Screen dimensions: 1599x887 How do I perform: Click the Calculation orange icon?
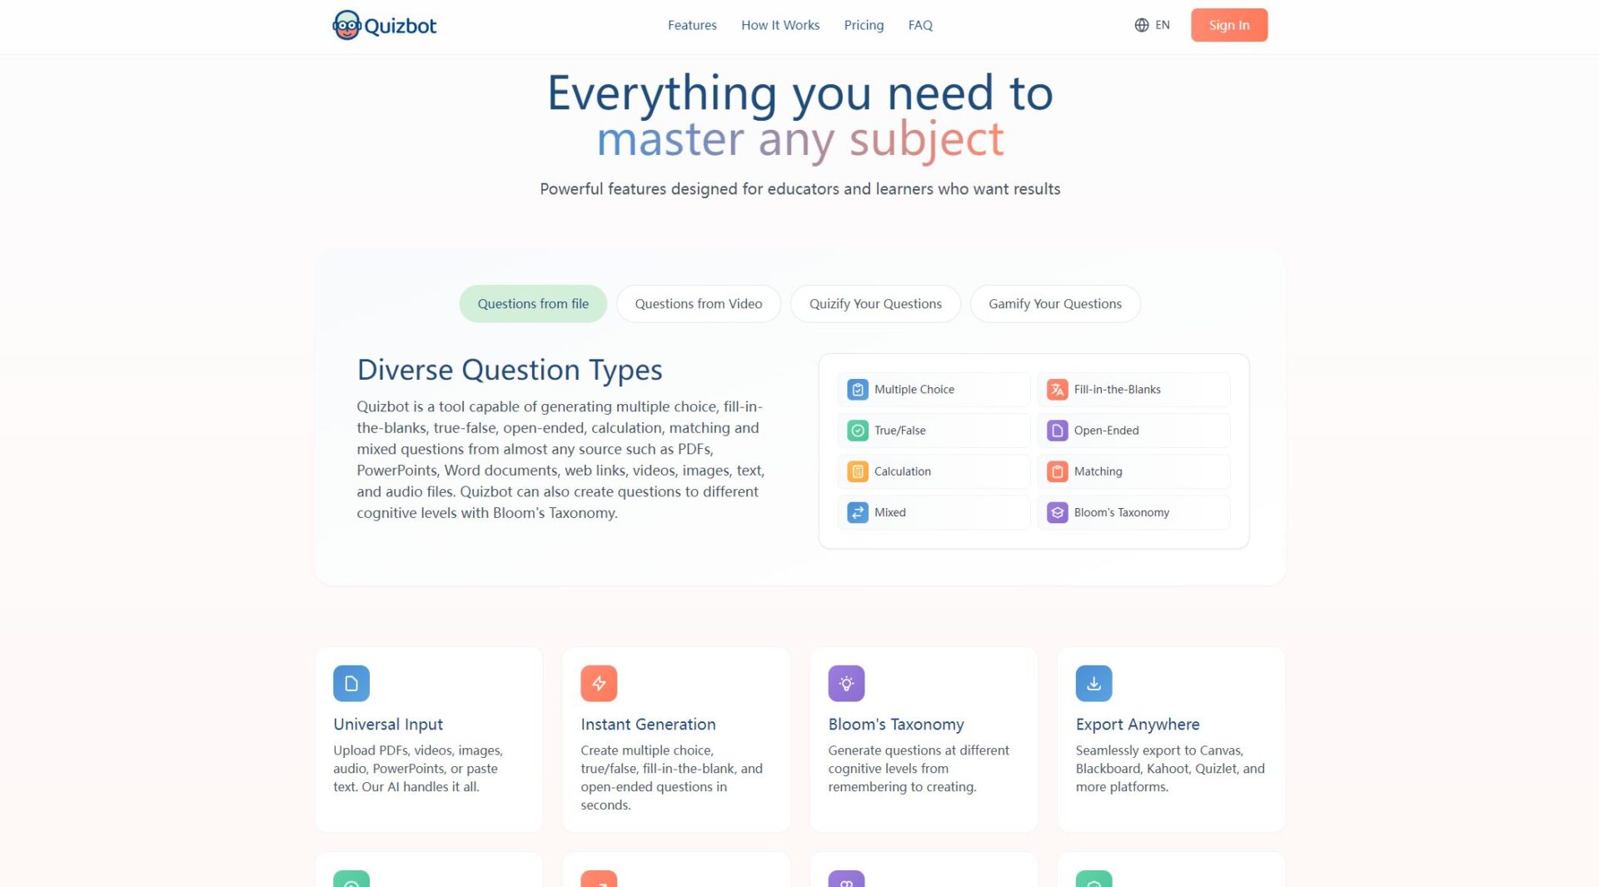pyautogui.click(x=857, y=471)
